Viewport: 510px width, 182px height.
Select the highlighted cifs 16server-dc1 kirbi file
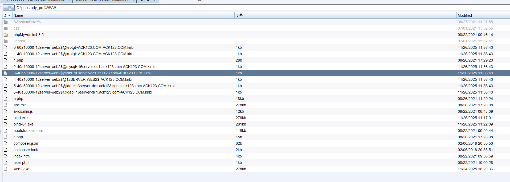point(82,73)
